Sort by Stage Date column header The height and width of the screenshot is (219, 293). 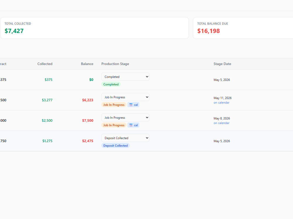coord(222,64)
